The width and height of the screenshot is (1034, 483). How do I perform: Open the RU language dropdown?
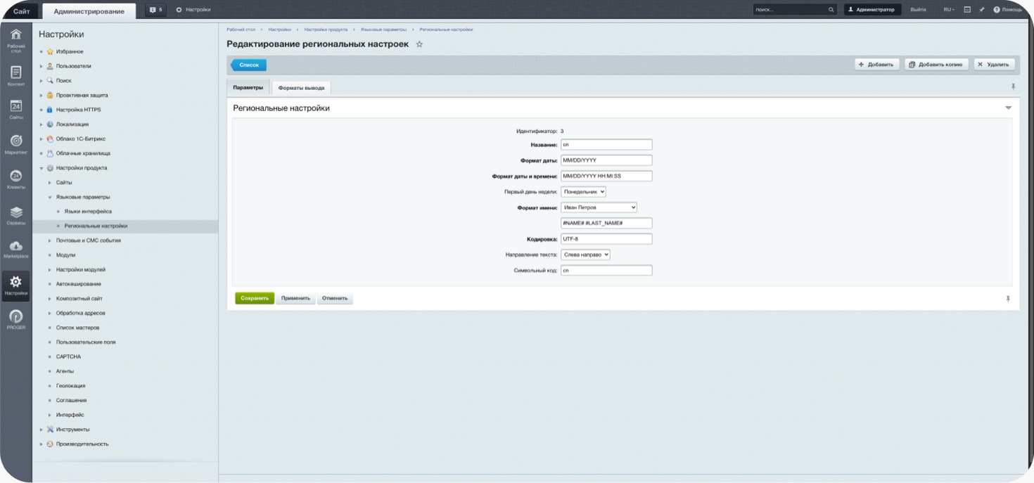(x=949, y=10)
